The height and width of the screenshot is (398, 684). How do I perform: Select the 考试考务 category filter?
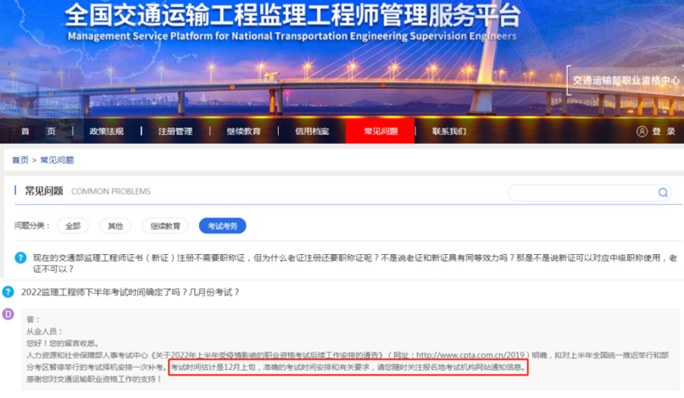(x=222, y=226)
